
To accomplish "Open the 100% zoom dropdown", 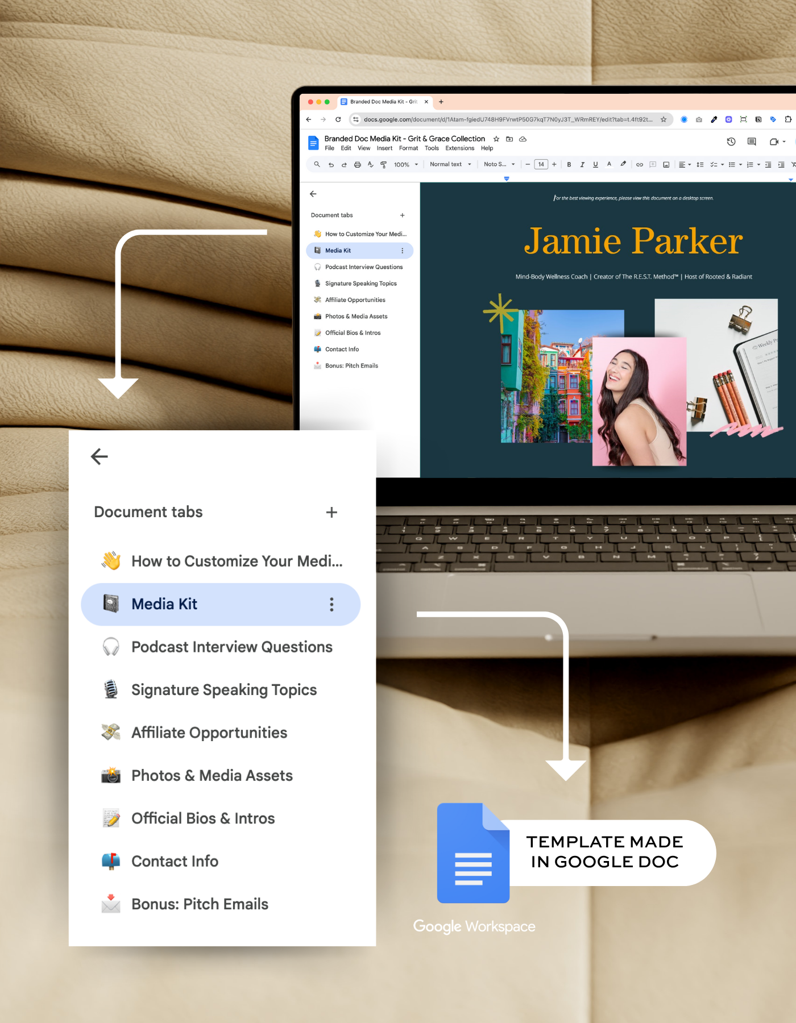I will (x=406, y=165).
